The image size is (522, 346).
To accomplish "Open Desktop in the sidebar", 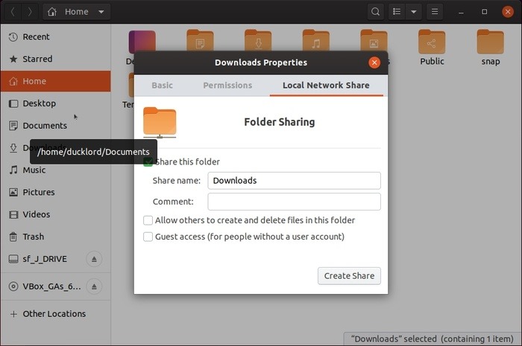I will tap(56, 103).
